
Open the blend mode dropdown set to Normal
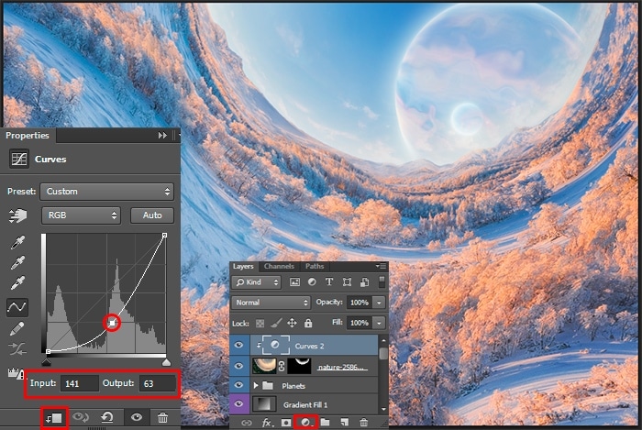[271, 303]
